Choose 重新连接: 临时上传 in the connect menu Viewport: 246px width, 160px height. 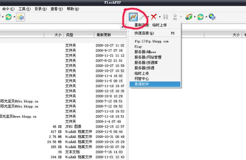pyautogui.click(x=155, y=25)
